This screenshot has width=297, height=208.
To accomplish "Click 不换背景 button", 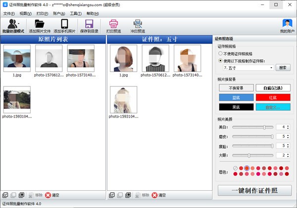I will [x=236, y=88].
